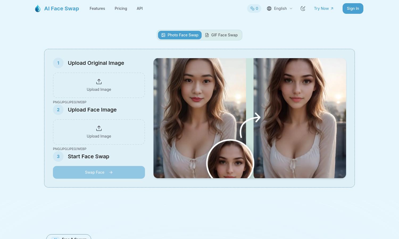Click the Swap Face button
399x239 pixels.
(x=99, y=172)
